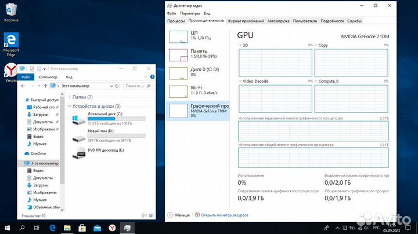
Task: Collapse the Устройства и диски group
Action: (x=70, y=107)
